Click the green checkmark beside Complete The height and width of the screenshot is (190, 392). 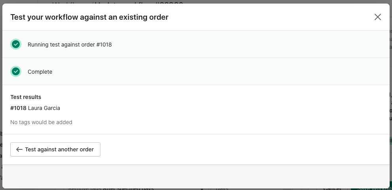coord(16,72)
